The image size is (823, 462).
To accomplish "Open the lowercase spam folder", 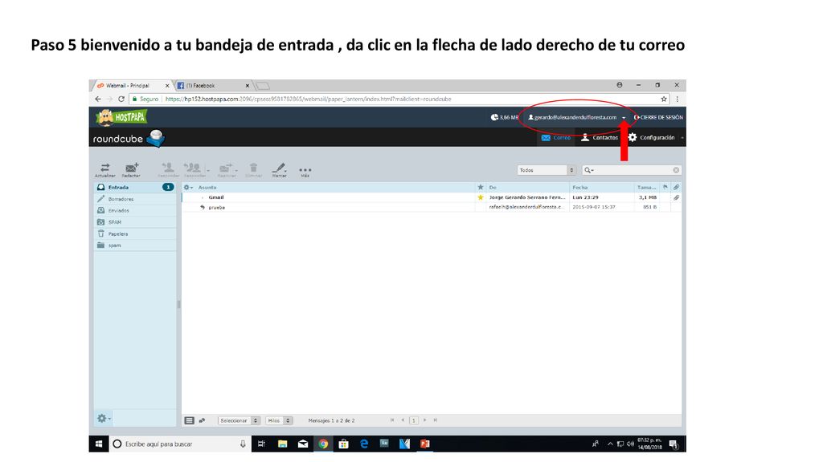I will point(135,245).
